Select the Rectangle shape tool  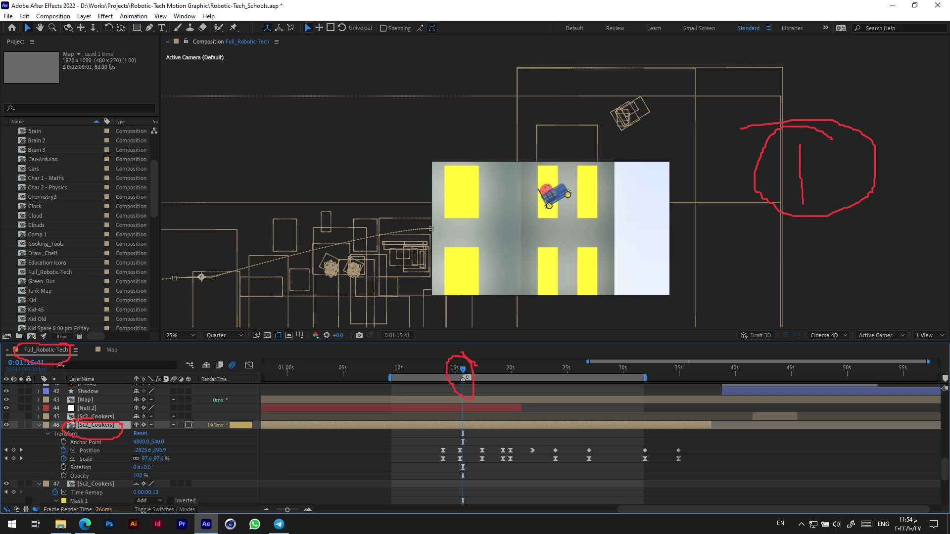[137, 28]
